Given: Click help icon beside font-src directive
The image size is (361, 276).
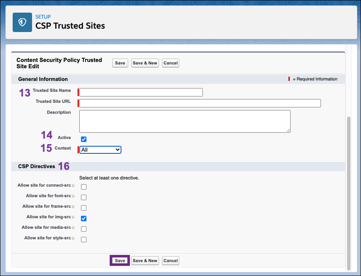Looking at the screenshot, I should 73,196.
